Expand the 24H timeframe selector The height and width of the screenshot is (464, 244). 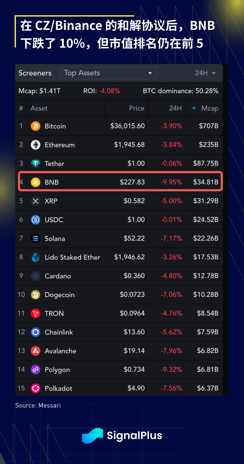205,73
